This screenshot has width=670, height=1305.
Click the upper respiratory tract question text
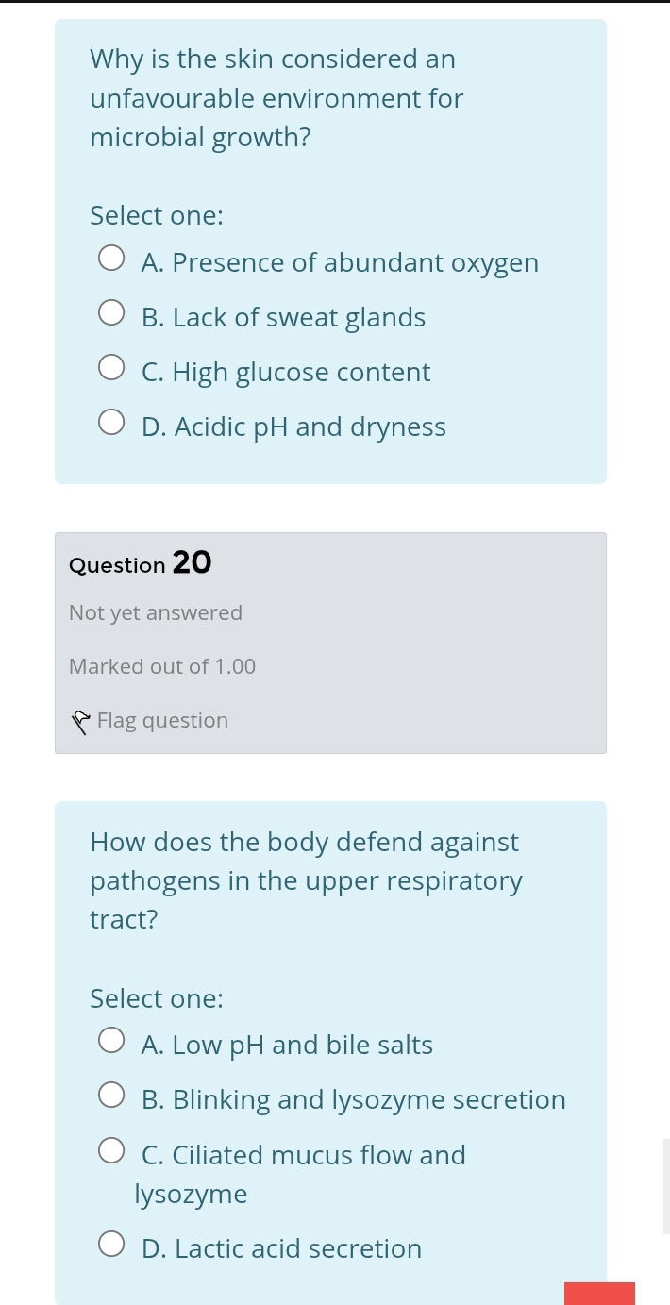coord(306,880)
